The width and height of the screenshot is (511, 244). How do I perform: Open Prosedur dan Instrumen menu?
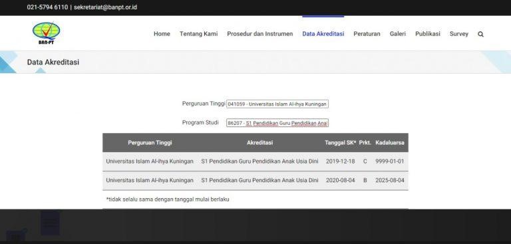pyautogui.click(x=259, y=34)
